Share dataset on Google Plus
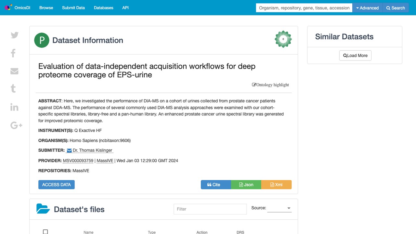 coord(16,125)
